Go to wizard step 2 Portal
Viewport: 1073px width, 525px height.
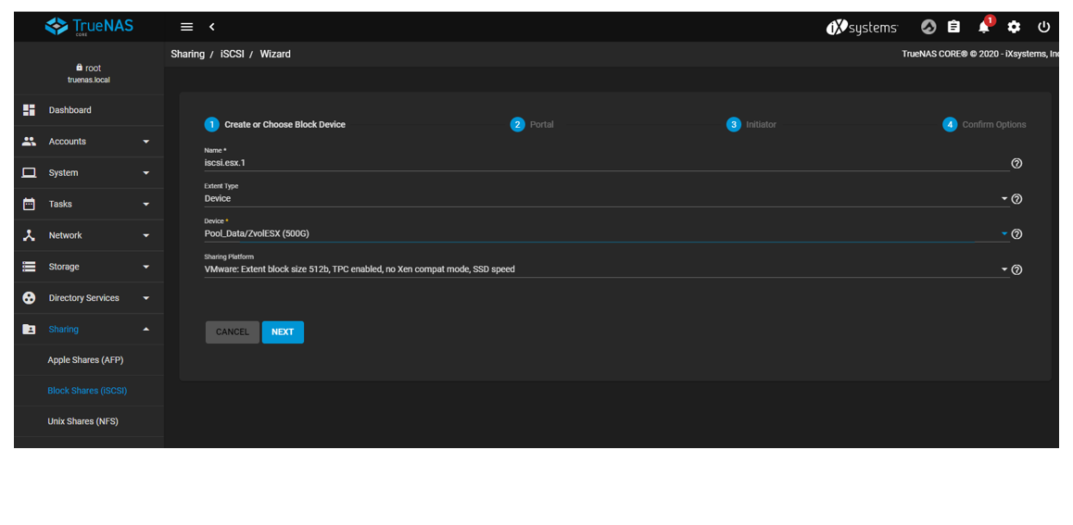tap(533, 124)
